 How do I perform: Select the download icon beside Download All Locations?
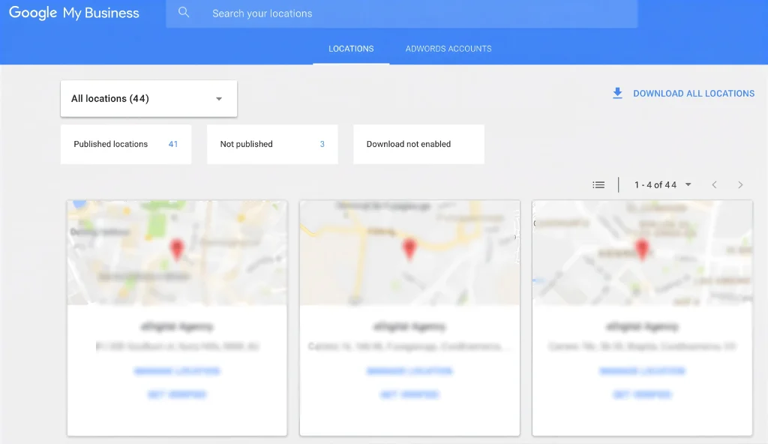click(x=617, y=93)
